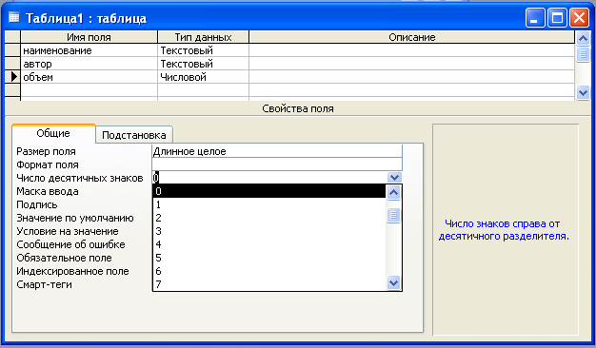Click the Условие на значение property label
This screenshot has height=348, width=596.
click(x=68, y=231)
